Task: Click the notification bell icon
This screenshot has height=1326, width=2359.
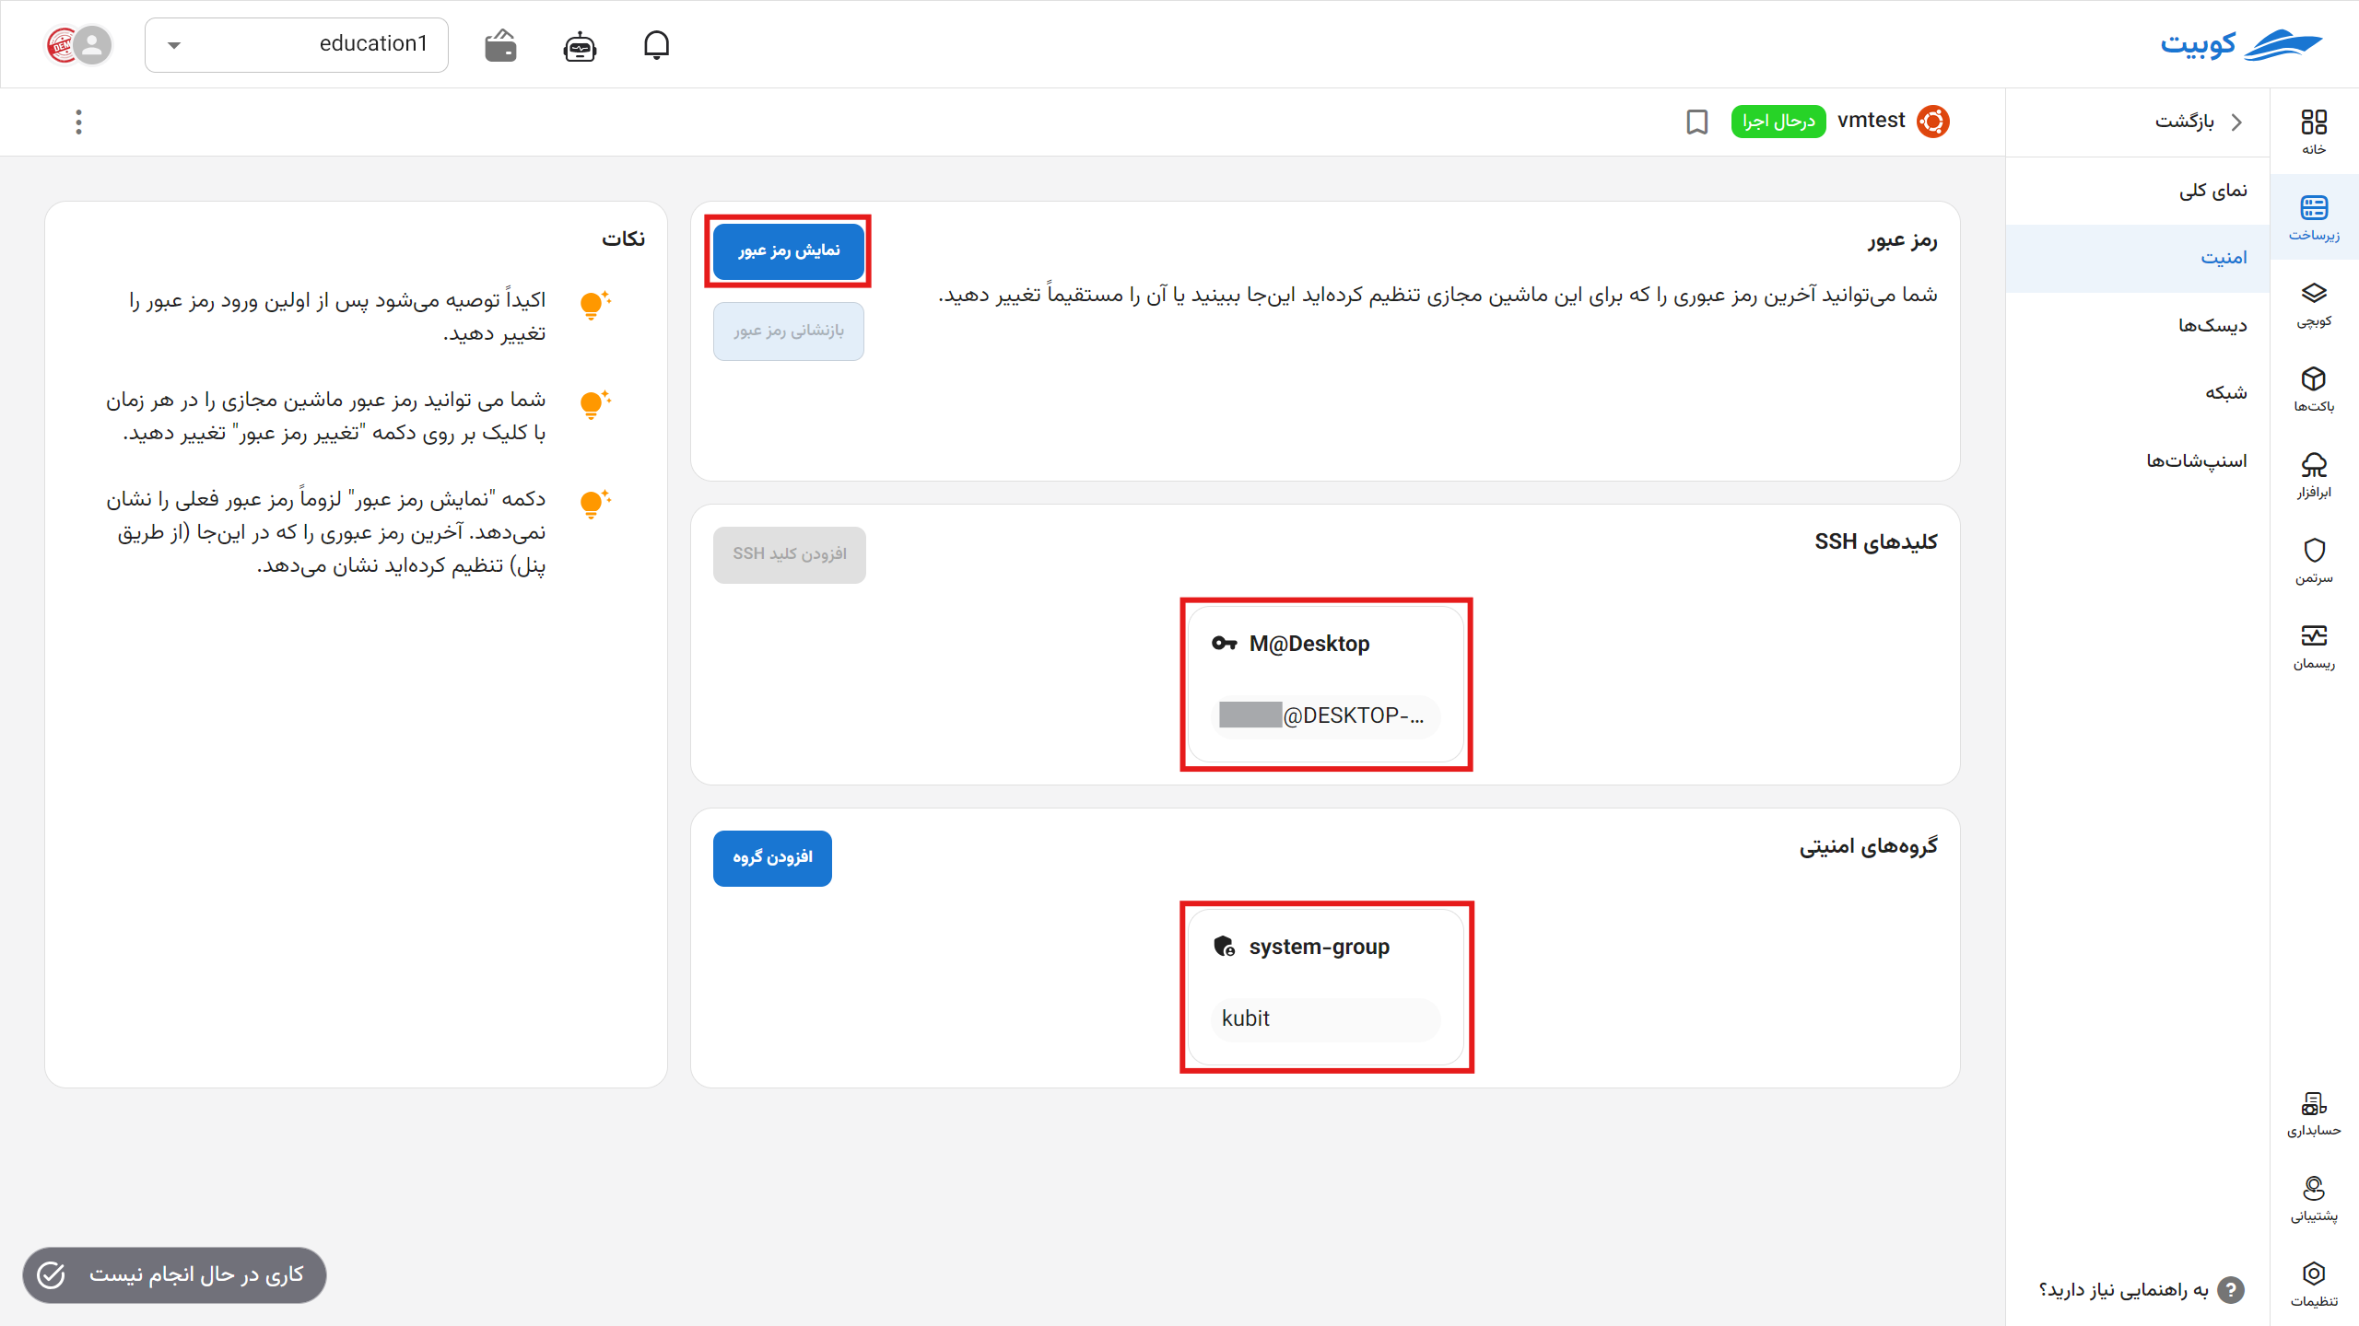Action: click(657, 44)
